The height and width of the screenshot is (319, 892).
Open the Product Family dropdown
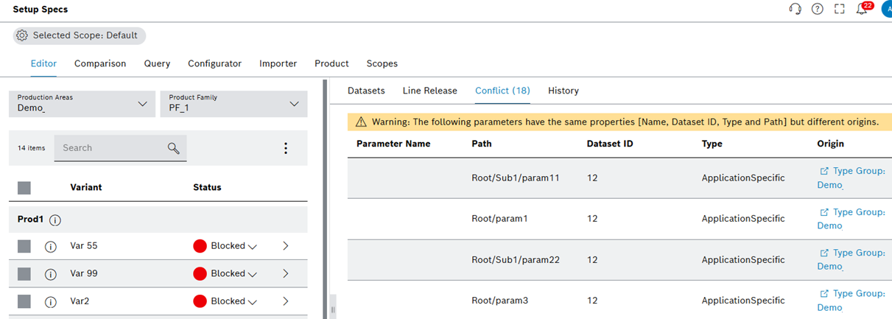293,104
